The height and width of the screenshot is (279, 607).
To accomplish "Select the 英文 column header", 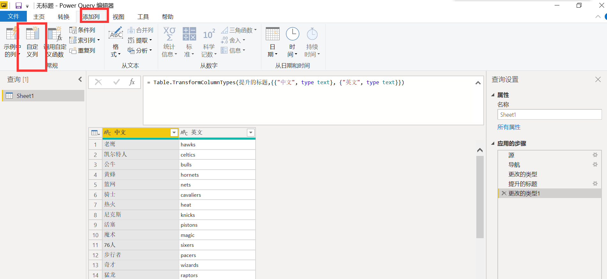I will pos(217,133).
